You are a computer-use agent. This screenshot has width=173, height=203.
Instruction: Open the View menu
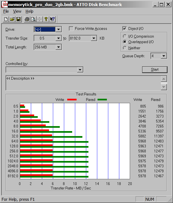tap(17, 11)
